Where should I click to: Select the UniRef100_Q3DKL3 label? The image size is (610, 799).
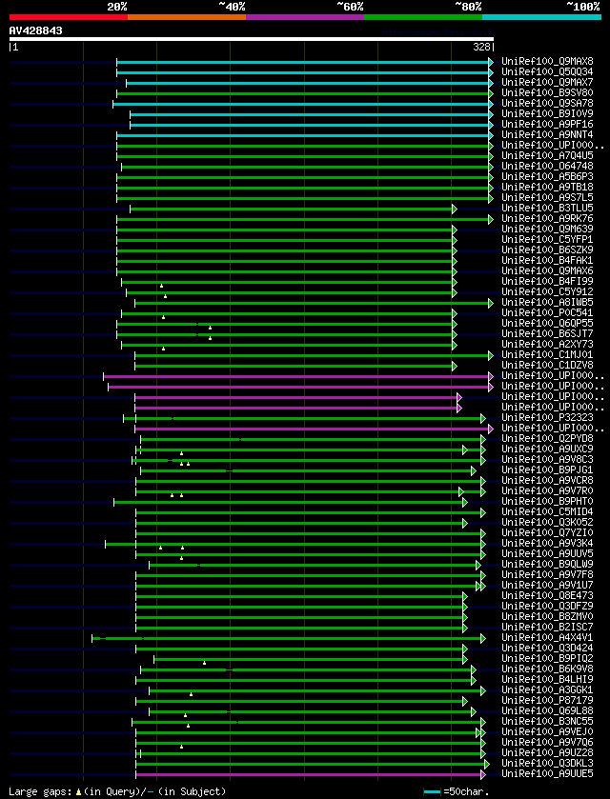[x=547, y=763]
